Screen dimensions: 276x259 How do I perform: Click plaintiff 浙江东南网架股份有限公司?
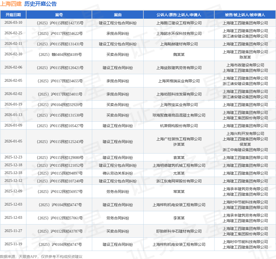[179, 181]
